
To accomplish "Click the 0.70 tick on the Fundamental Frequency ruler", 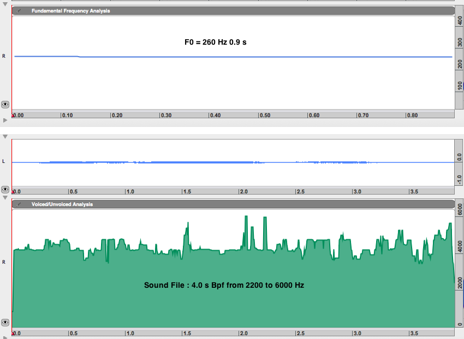I will [x=363, y=115].
